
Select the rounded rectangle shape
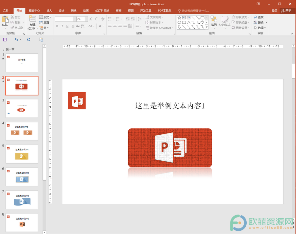tap(184, 22)
